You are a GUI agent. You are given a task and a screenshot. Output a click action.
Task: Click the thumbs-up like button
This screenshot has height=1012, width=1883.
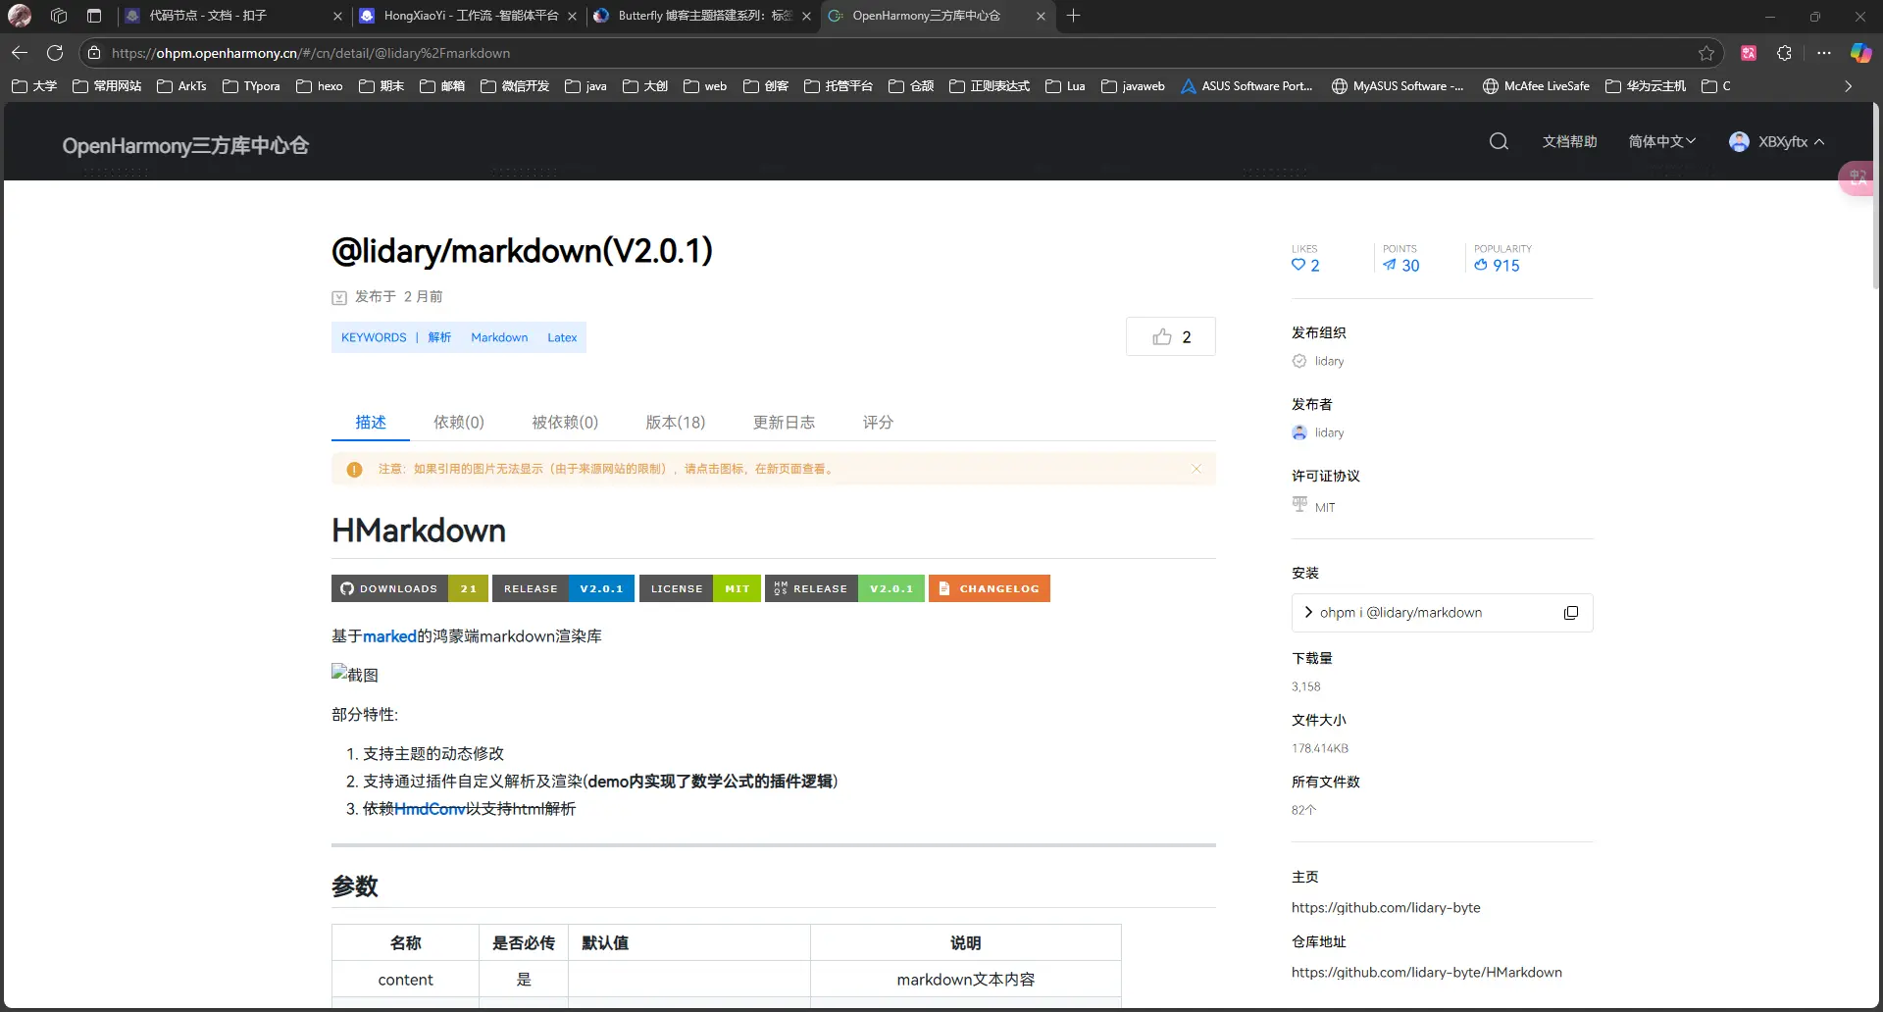tap(1171, 337)
